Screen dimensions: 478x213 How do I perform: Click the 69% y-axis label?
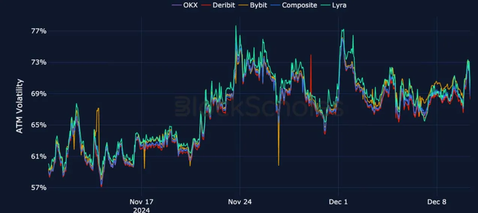click(x=38, y=93)
